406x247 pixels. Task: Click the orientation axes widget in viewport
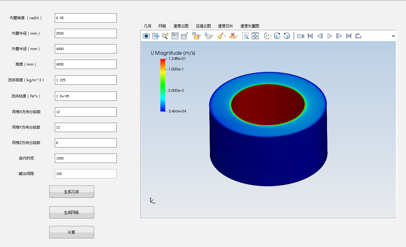click(x=152, y=200)
